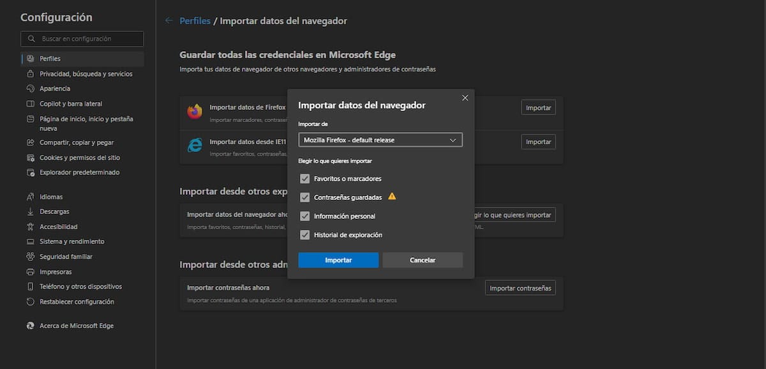Click the Compartir, copiar y pegar icon

30,142
